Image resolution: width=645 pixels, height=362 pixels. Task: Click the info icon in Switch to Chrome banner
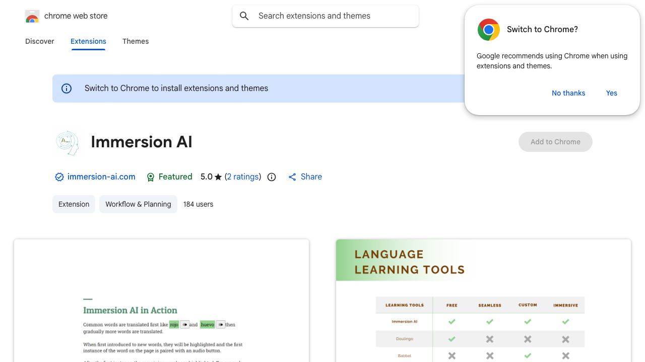[x=67, y=88]
